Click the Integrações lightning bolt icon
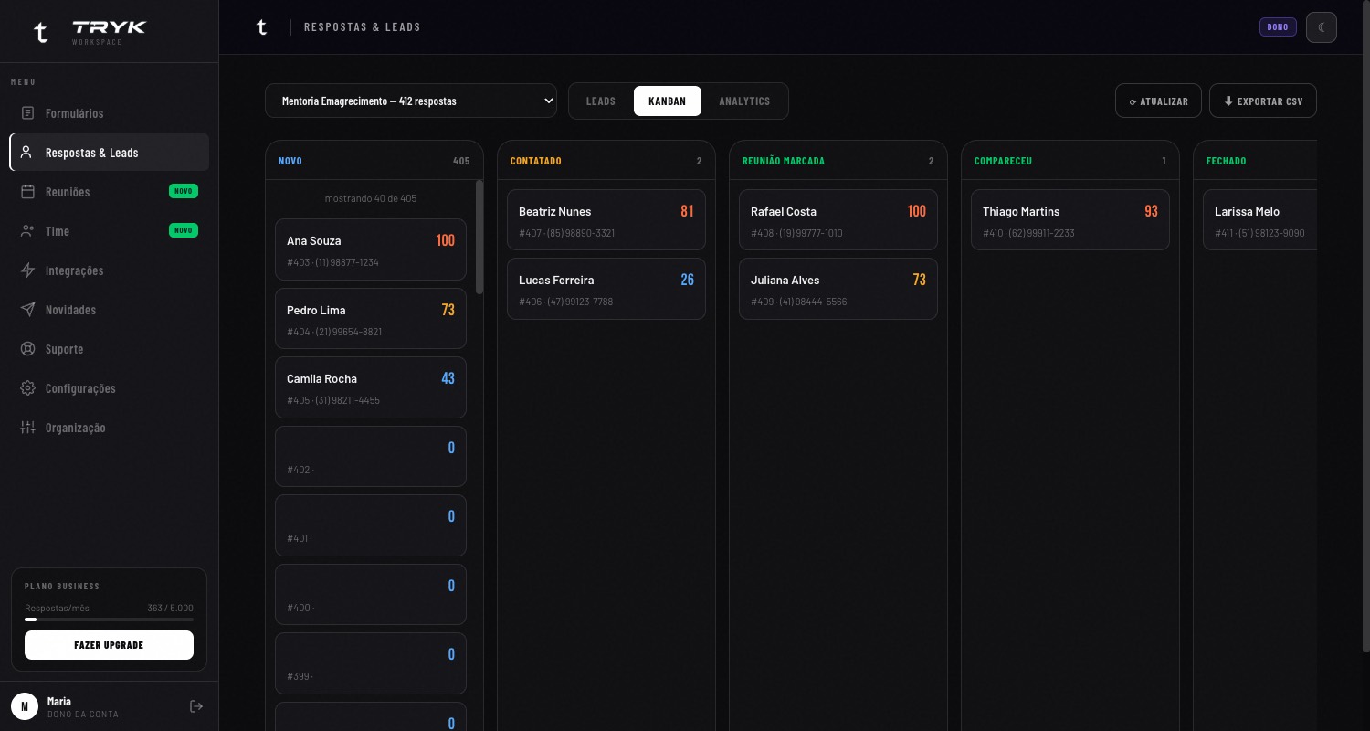 [27, 270]
